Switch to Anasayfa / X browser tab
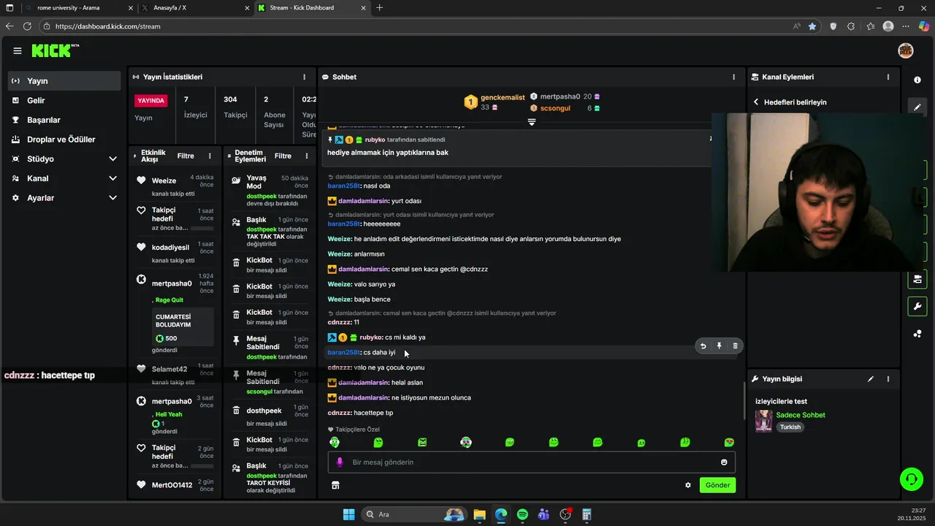The width and height of the screenshot is (935, 526). tap(194, 7)
